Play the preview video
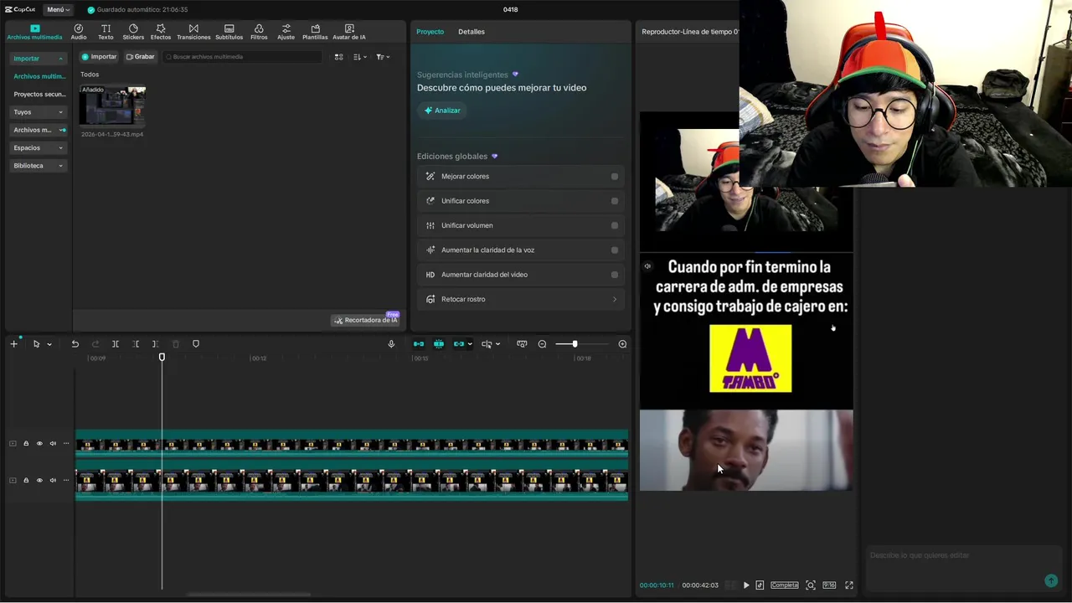The height and width of the screenshot is (603, 1072). tap(746, 585)
